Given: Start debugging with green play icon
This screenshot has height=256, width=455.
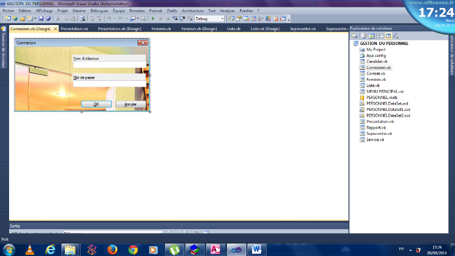Looking at the screenshot, I should coord(153,19).
